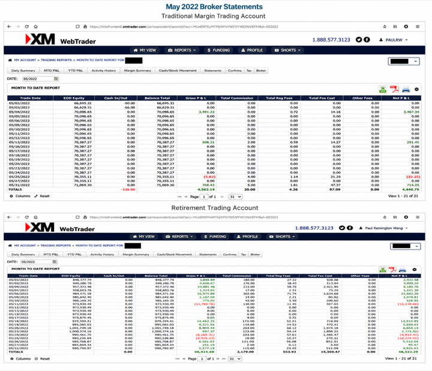
Task: Click the Twitter icon beside PAULRW
Action: point(358,40)
